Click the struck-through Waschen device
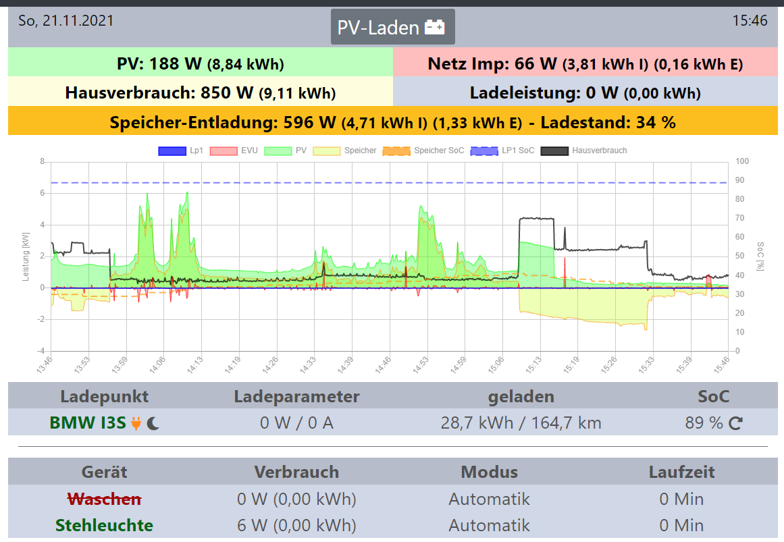Screen dimensions: 784x542 click(104, 499)
